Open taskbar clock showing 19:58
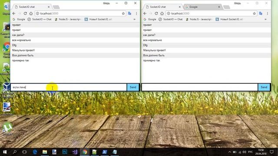The width and height of the screenshot is (278, 156). (261, 152)
